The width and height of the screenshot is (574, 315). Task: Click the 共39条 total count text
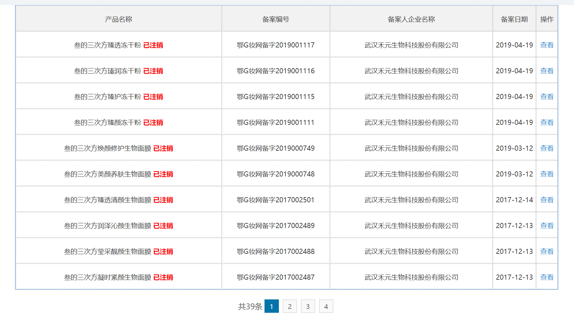(250, 306)
